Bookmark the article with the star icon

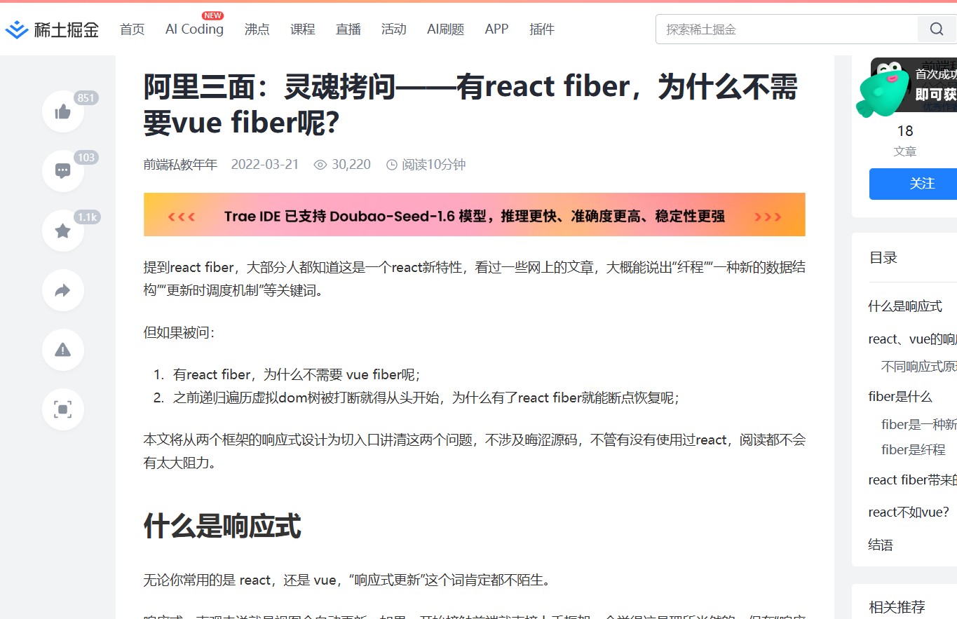pos(63,231)
